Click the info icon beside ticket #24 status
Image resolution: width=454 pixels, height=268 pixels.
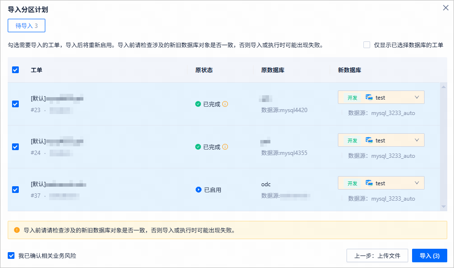(225, 147)
